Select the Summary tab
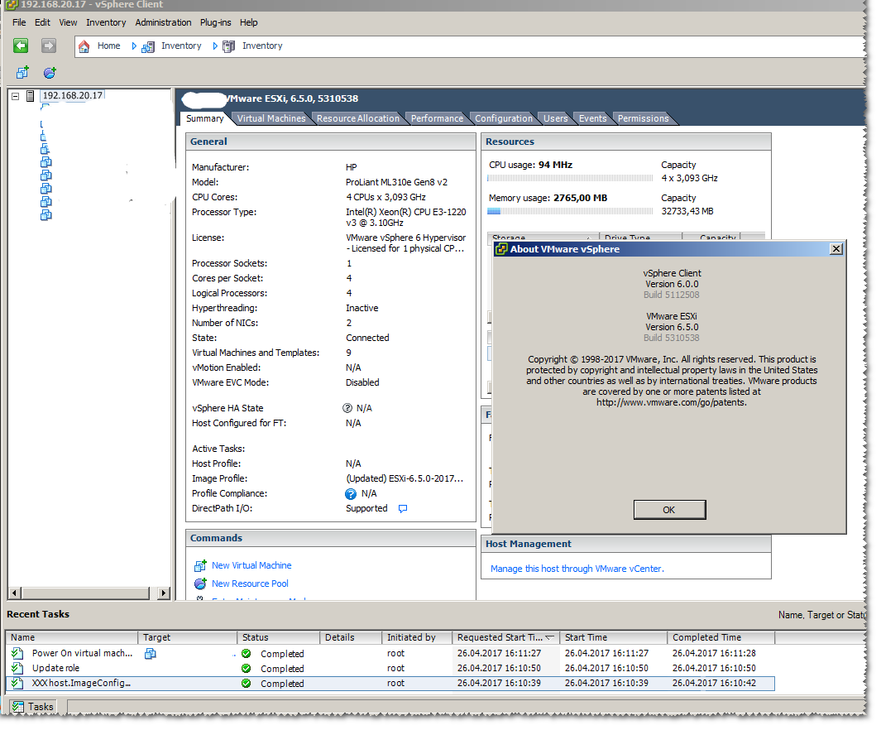This screenshot has width=881, height=730. (x=204, y=118)
